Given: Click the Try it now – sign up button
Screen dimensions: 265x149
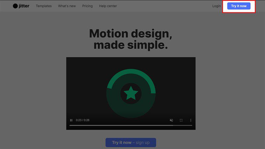Looking at the screenshot, I should pyautogui.click(x=131, y=142).
